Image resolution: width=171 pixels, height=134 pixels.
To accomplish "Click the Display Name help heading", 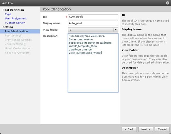I will pos(132,29).
